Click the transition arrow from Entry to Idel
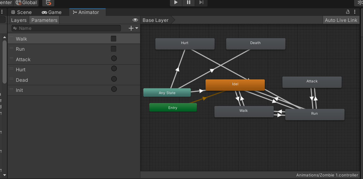Viewport: 363px width, 179px height. pyautogui.click(x=205, y=99)
